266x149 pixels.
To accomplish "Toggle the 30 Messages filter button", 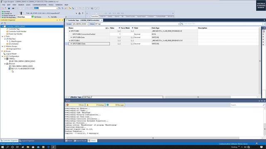I will pyautogui.click(x=116, y=105).
